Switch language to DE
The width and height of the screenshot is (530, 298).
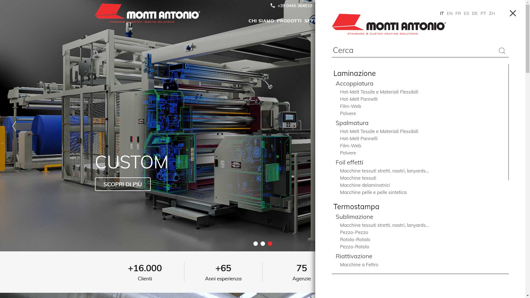tap(475, 13)
